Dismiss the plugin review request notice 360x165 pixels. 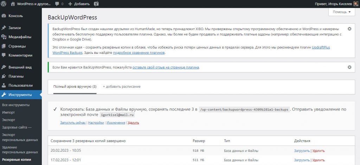(349, 67)
